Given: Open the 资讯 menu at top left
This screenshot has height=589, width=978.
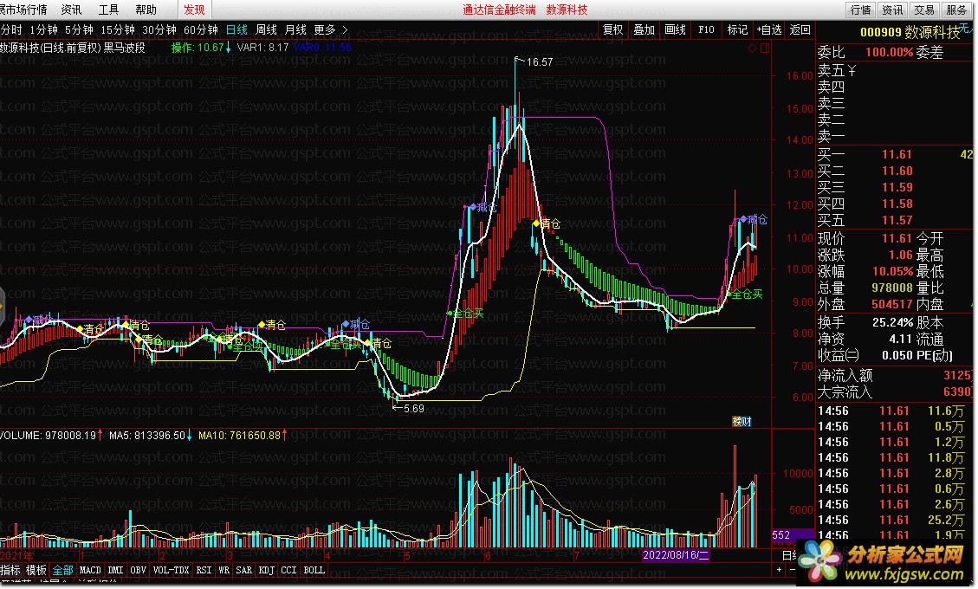Looking at the screenshot, I should pos(71,10).
